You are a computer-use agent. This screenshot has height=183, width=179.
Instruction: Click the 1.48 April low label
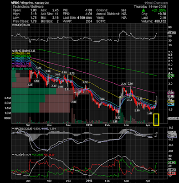tap(149, 113)
